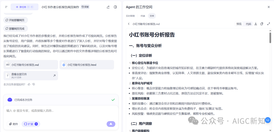Select the 预览 view mode
This screenshot has width=274, height=132.
(x=239, y=24)
